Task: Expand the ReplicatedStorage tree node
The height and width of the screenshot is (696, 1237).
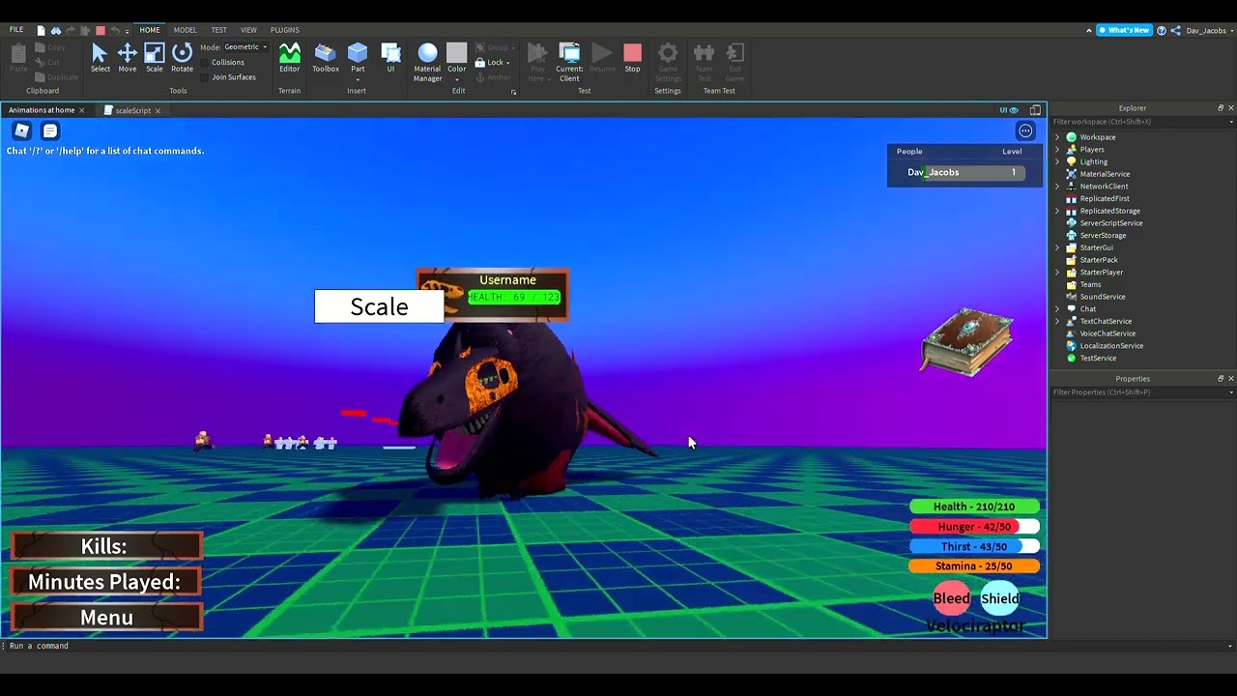Action: 1057,211
